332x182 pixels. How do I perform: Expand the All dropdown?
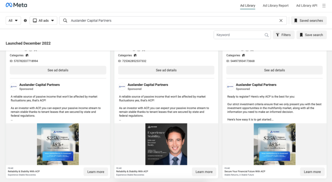[13, 21]
